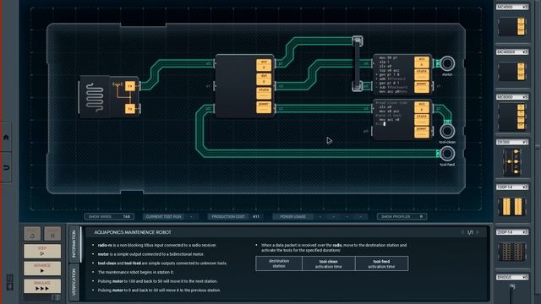Click the Step simulation button
Viewport: 541px width, 304px height.
click(x=42, y=251)
